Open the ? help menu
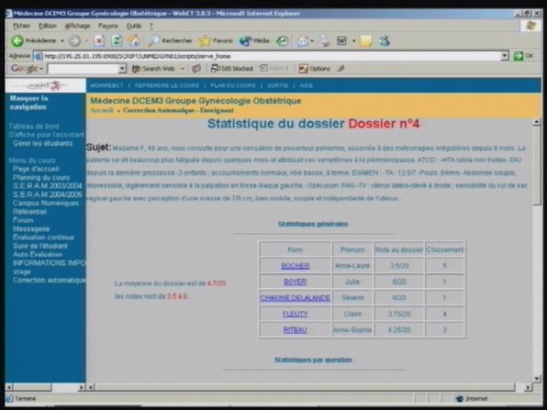547x410 pixels. coord(151,26)
